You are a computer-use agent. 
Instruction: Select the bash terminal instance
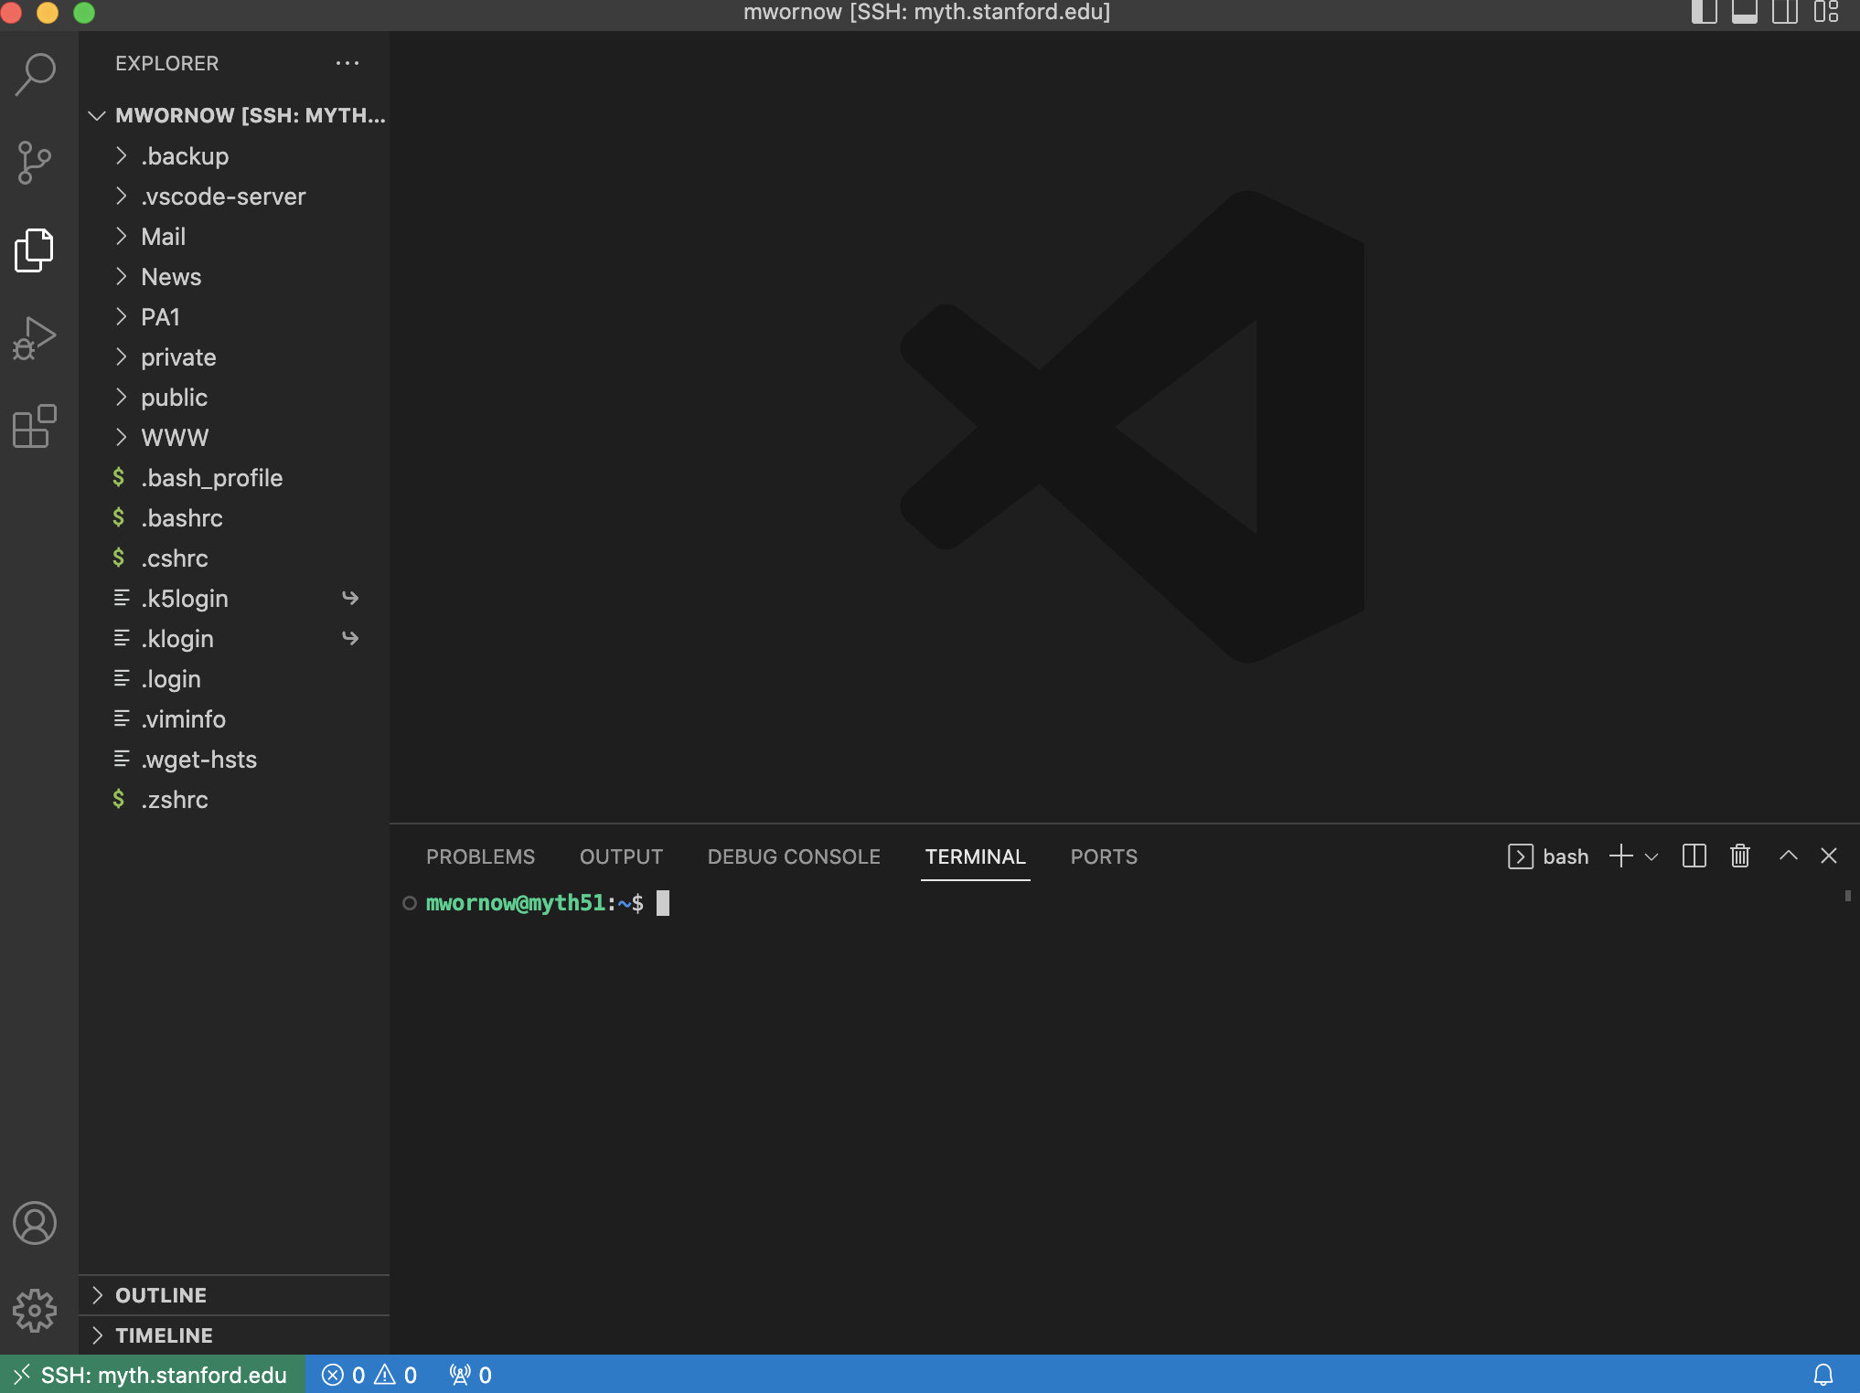point(1548,856)
